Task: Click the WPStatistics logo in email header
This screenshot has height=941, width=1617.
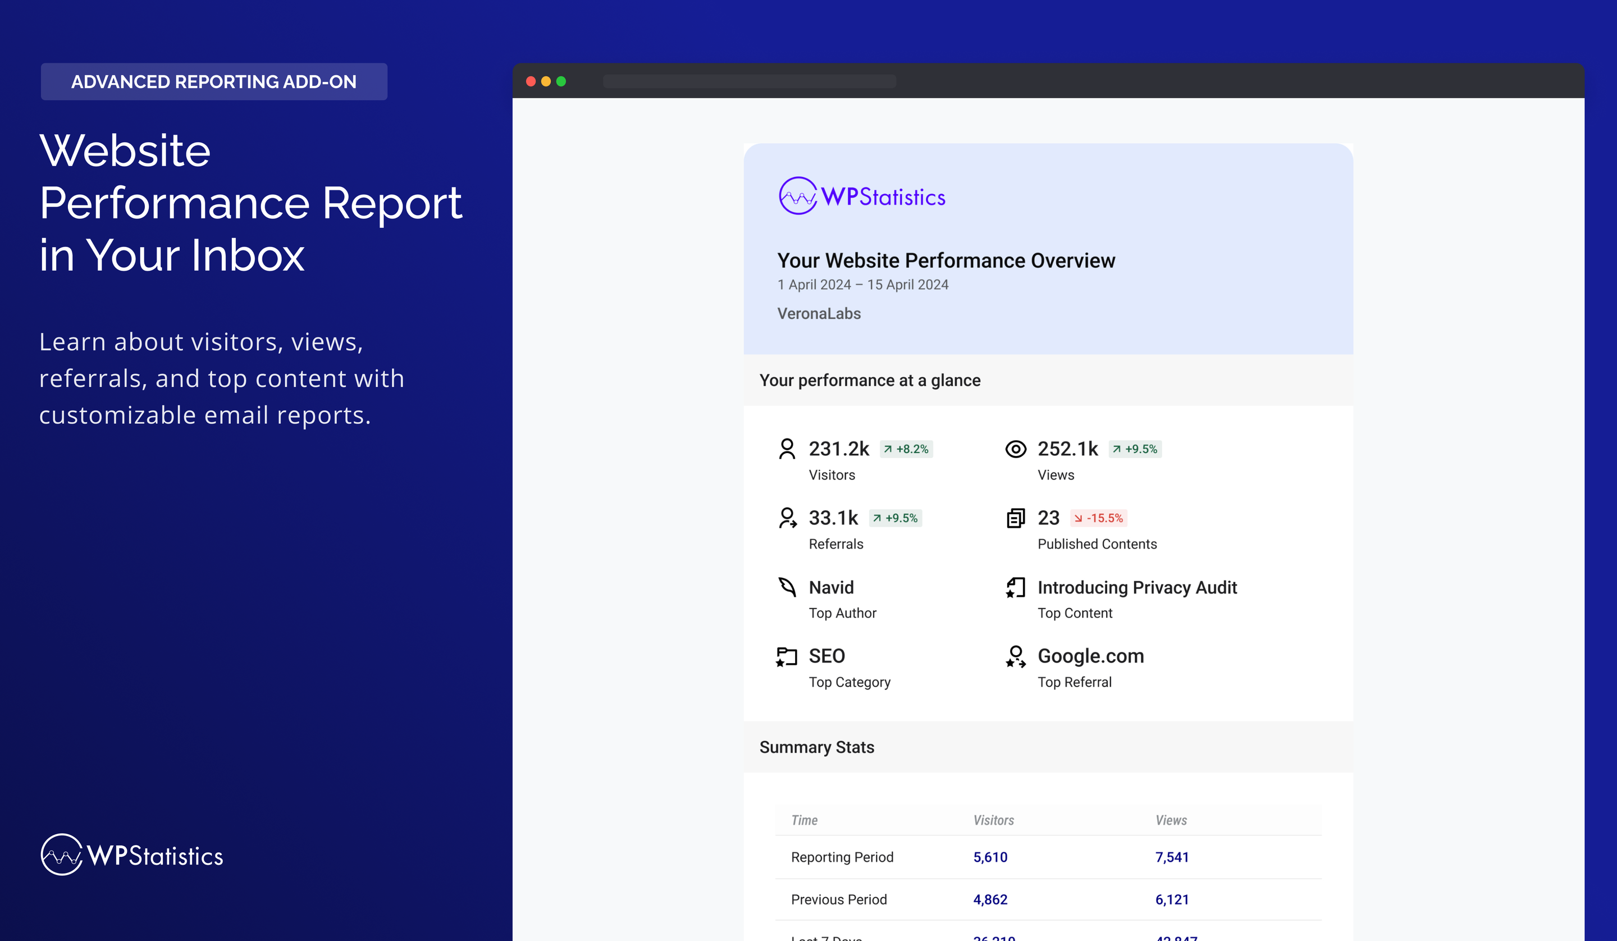Action: [862, 196]
